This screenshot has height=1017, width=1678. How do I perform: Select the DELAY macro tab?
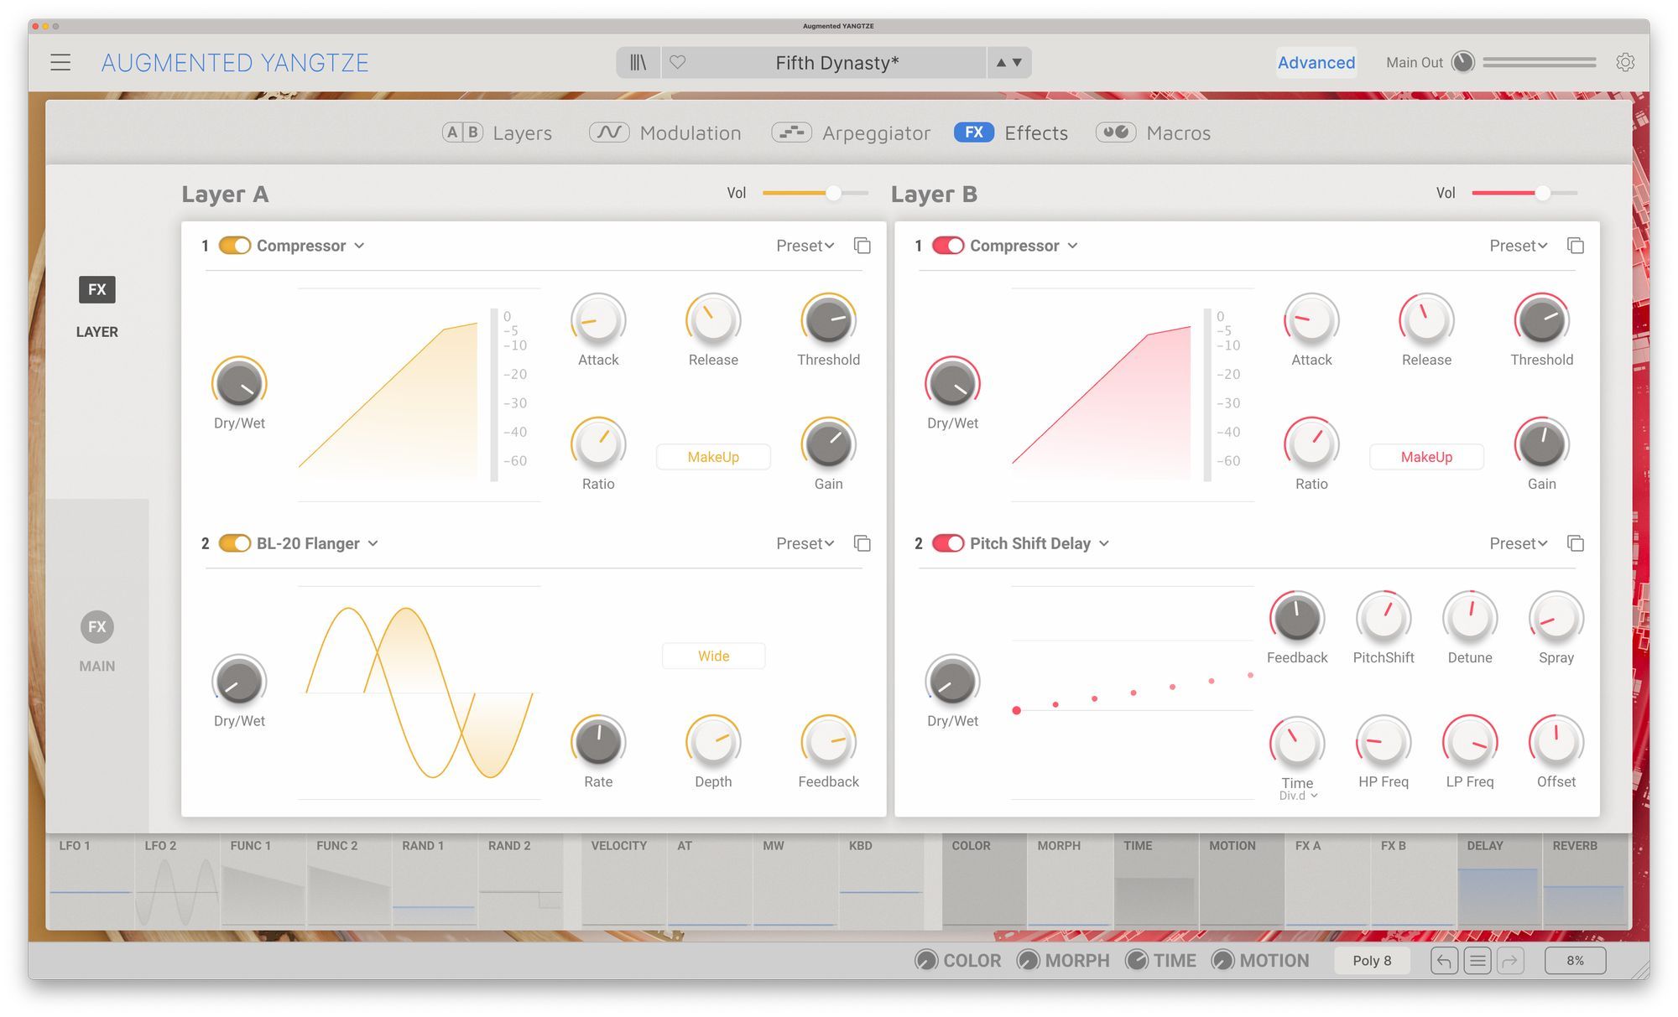tap(1498, 880)
